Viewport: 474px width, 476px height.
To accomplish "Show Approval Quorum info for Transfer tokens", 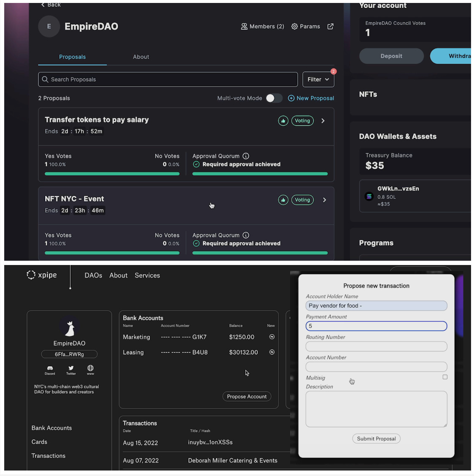I will [x=246, y=156].
